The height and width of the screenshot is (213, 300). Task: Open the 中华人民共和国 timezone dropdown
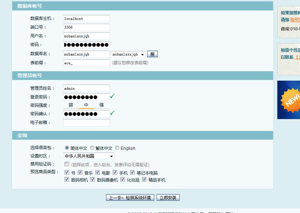tap(89, 156)
